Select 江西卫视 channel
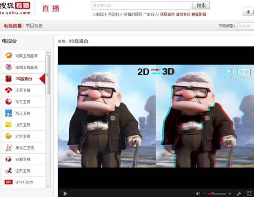 pos(24,171)
